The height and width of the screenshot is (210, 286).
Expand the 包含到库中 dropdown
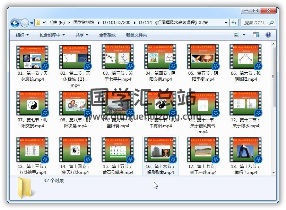point(52,35)
